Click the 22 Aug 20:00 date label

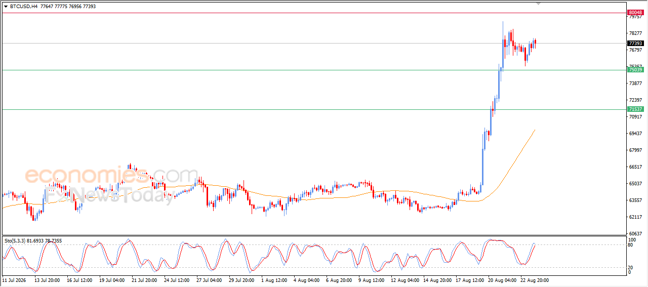click(x=536, y=280)
